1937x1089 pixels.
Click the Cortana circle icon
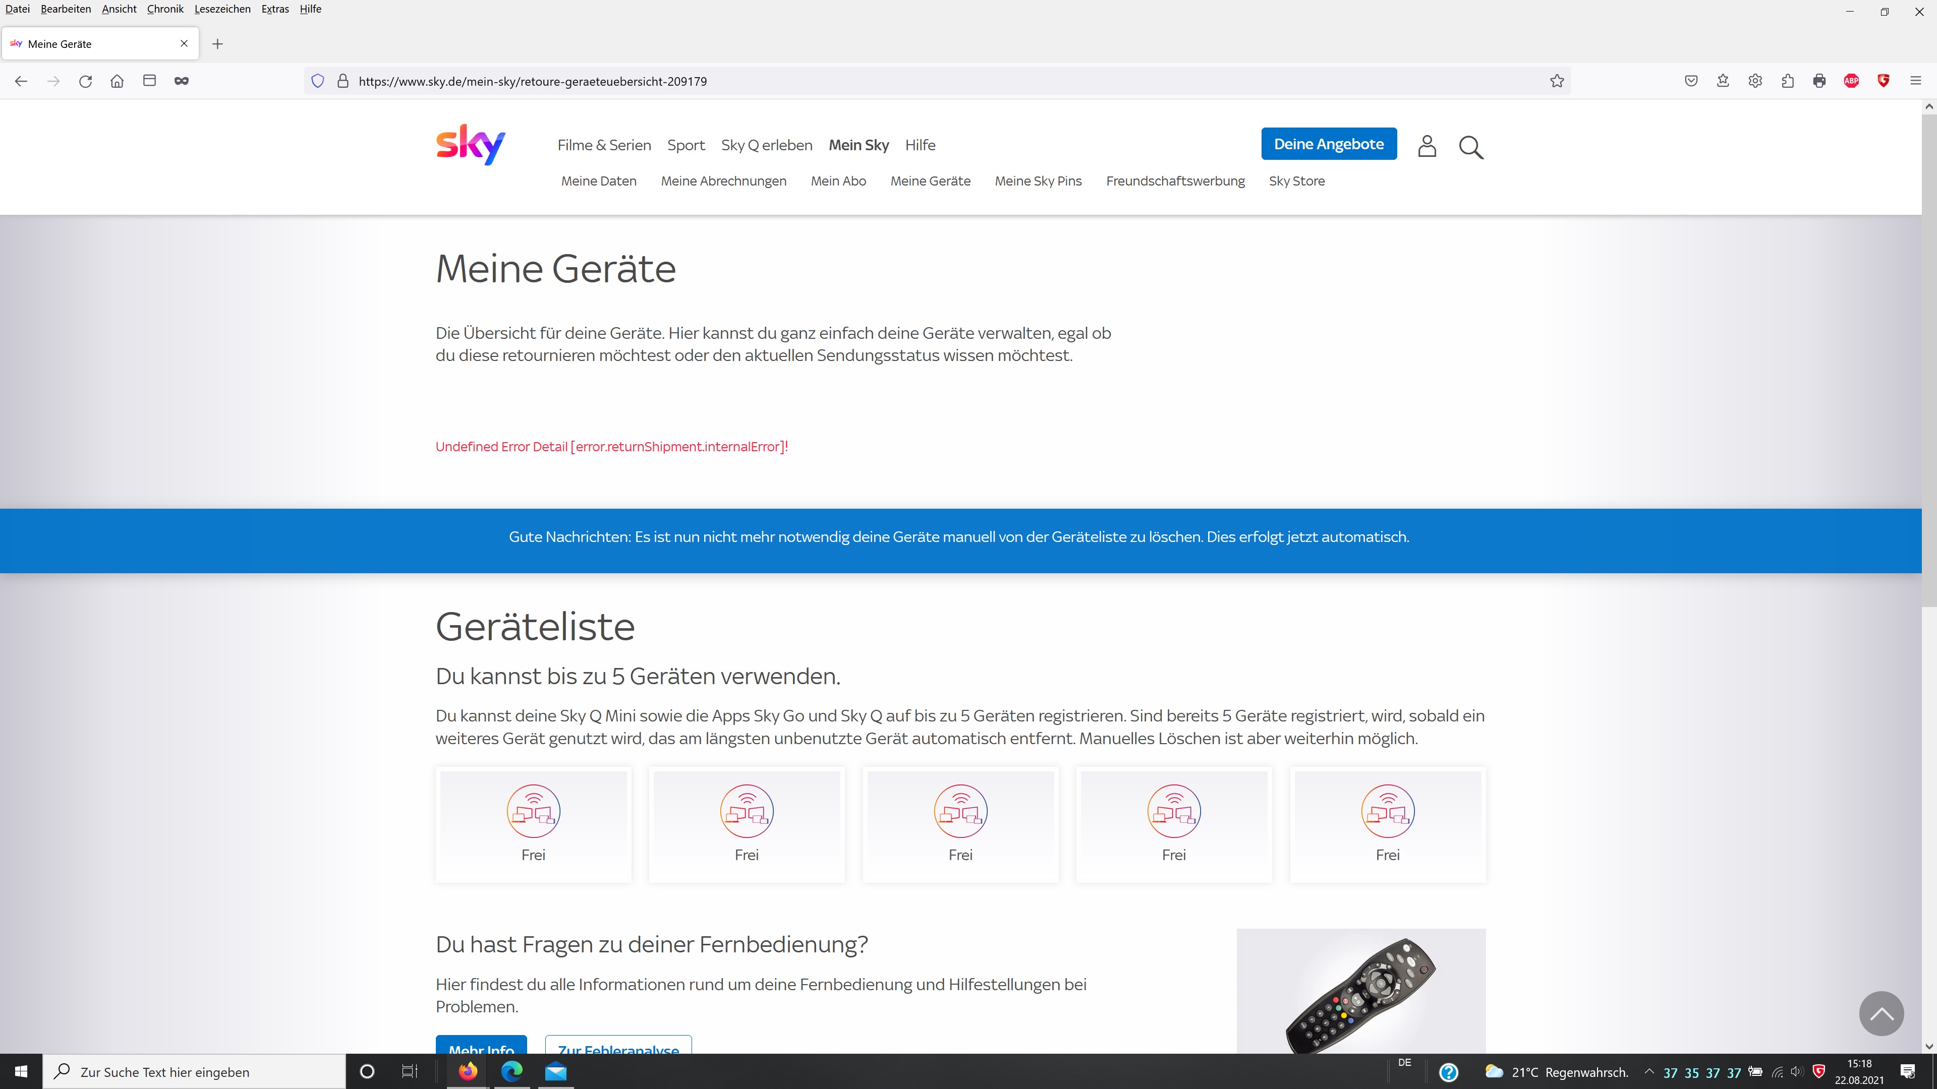pyautogui.click(x=367, y=1072)
